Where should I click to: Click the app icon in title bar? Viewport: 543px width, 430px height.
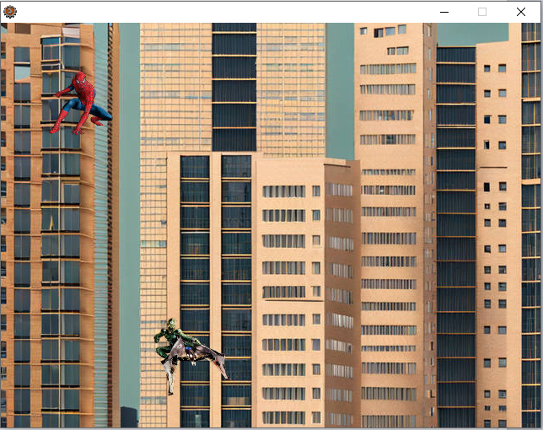10,12
